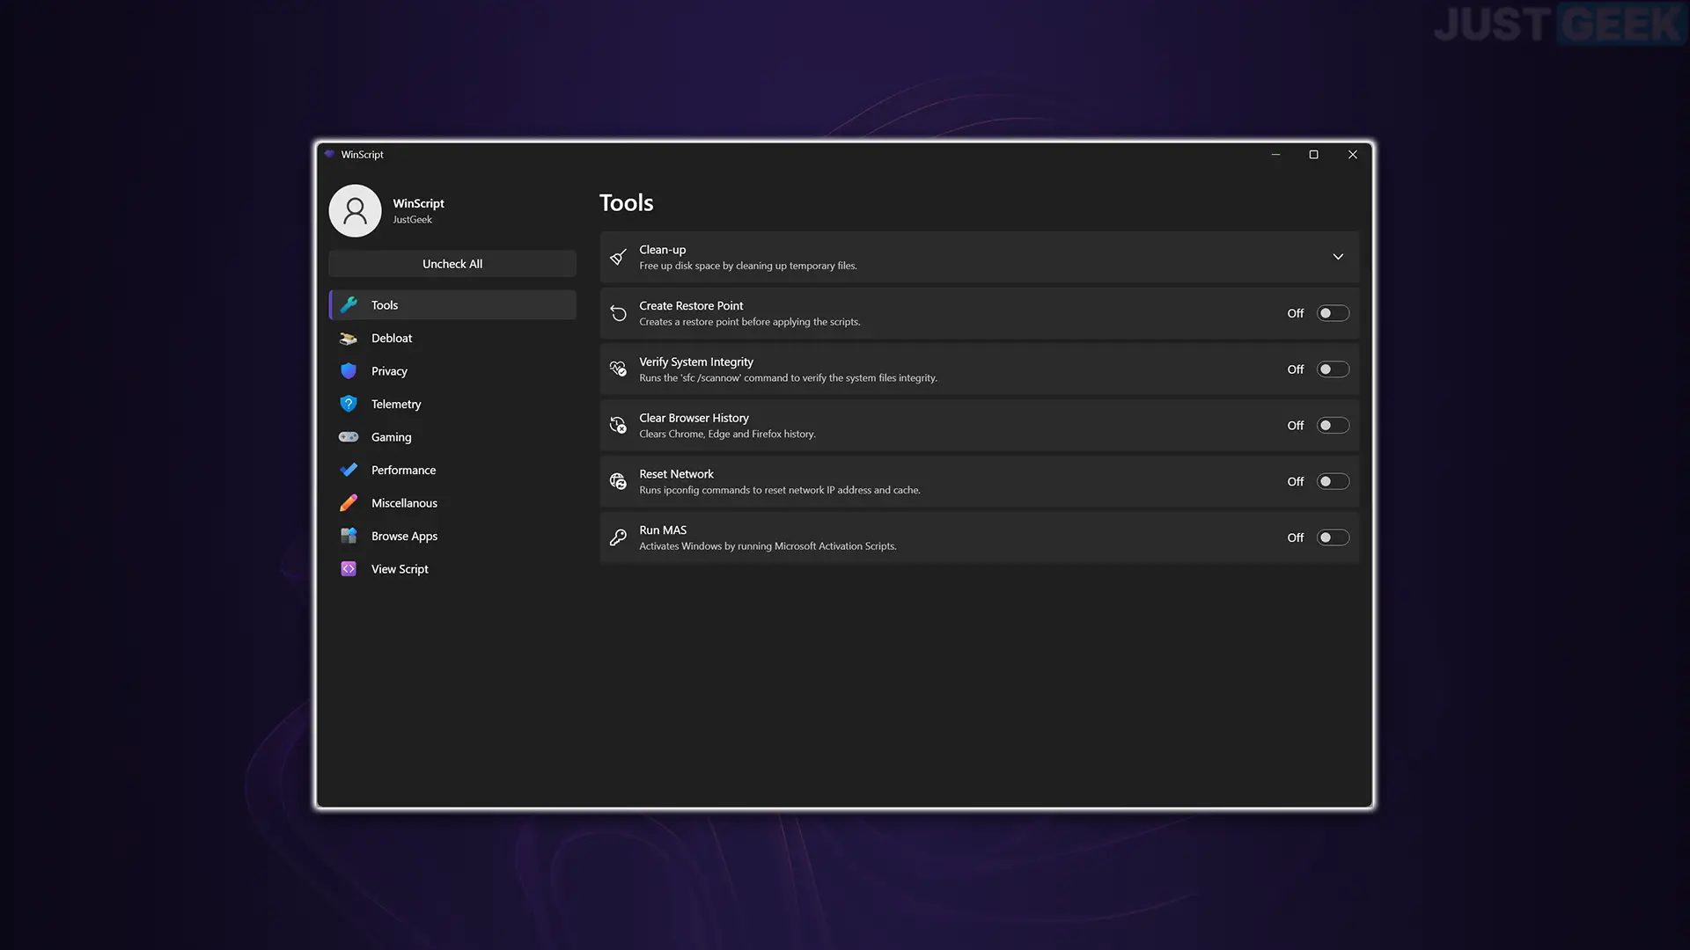This screenshot has height=950, width=1690.
Task: Click the View Script code icon
Action: [349, 569]
